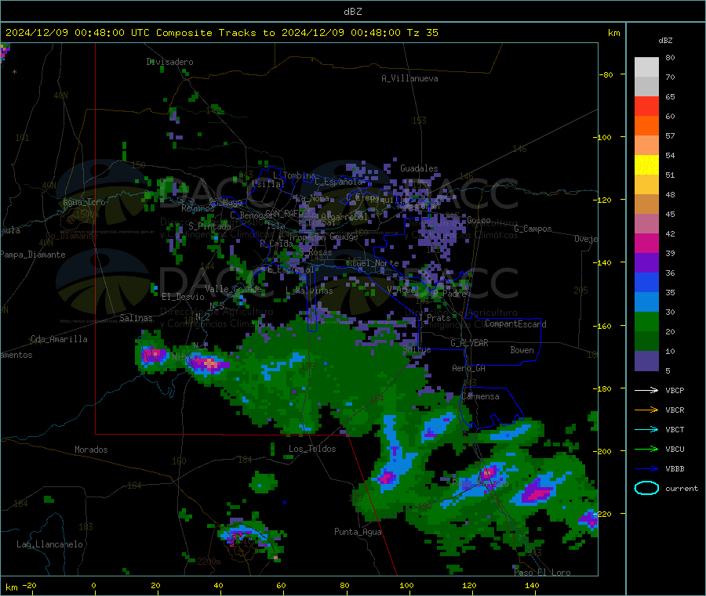This screenshot has width=706, height=596.
Task: Click the light gray 70-80 dBZ swatch
Action: [x=646, y=67]
